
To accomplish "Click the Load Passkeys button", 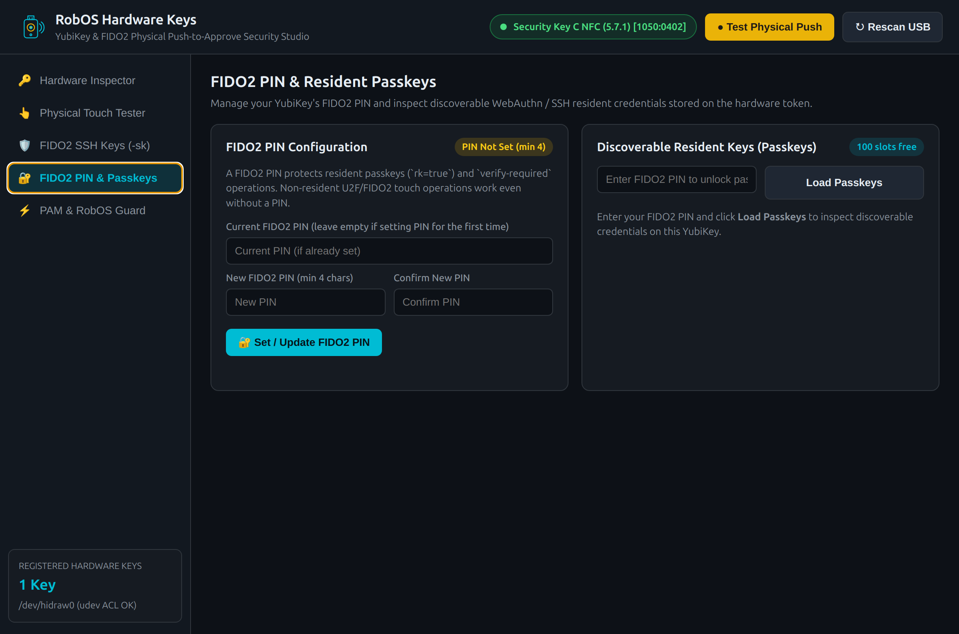I will (x=844, y=182).
